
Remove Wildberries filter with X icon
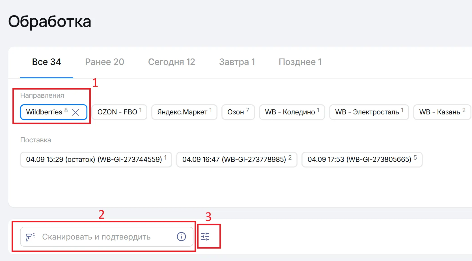pos(76,112)
